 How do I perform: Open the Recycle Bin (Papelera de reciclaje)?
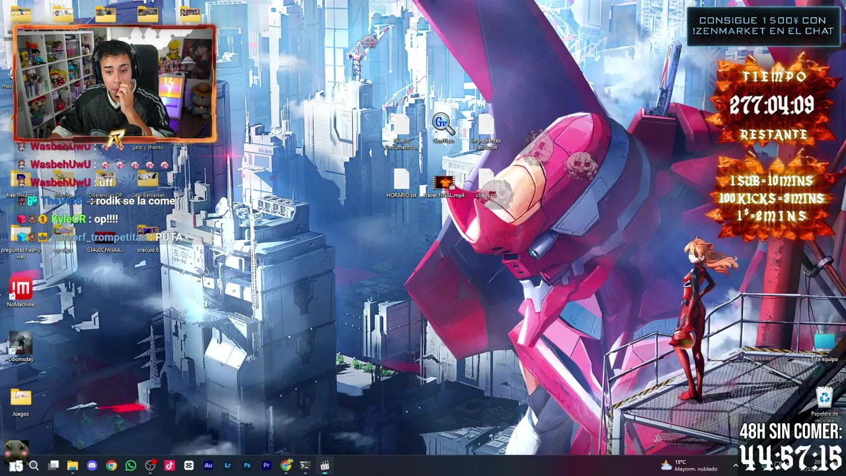(824, 405)
